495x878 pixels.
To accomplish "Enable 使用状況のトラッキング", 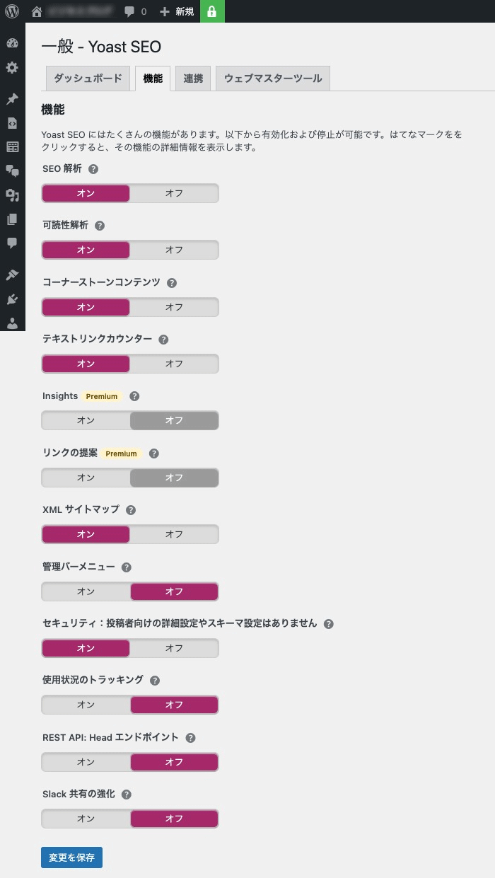I will [86, 705].
